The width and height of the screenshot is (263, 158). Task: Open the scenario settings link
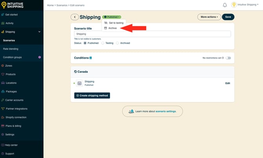(166, 111)
